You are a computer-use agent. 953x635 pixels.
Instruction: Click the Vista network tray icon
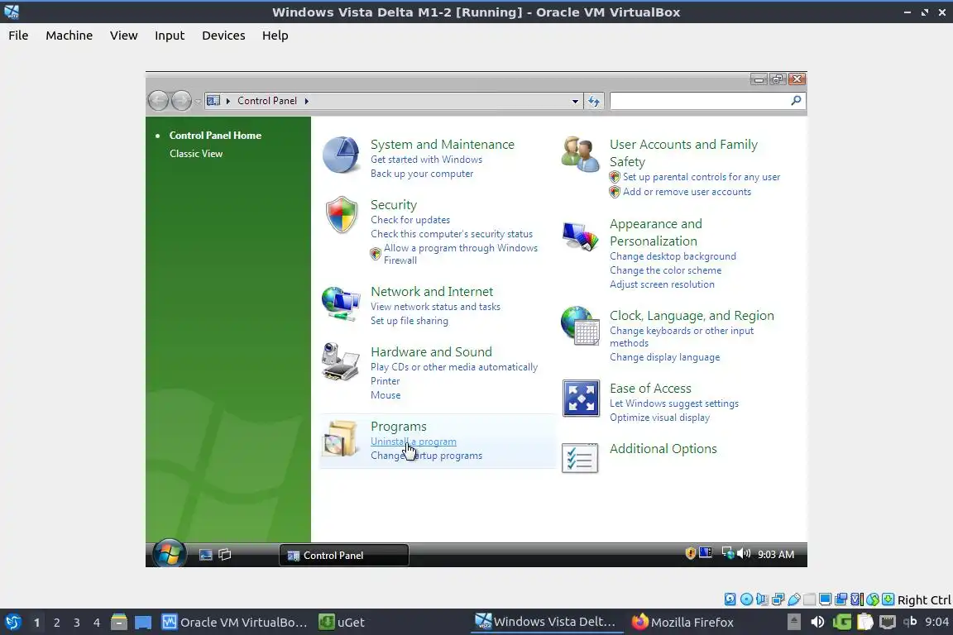point(727,553)
